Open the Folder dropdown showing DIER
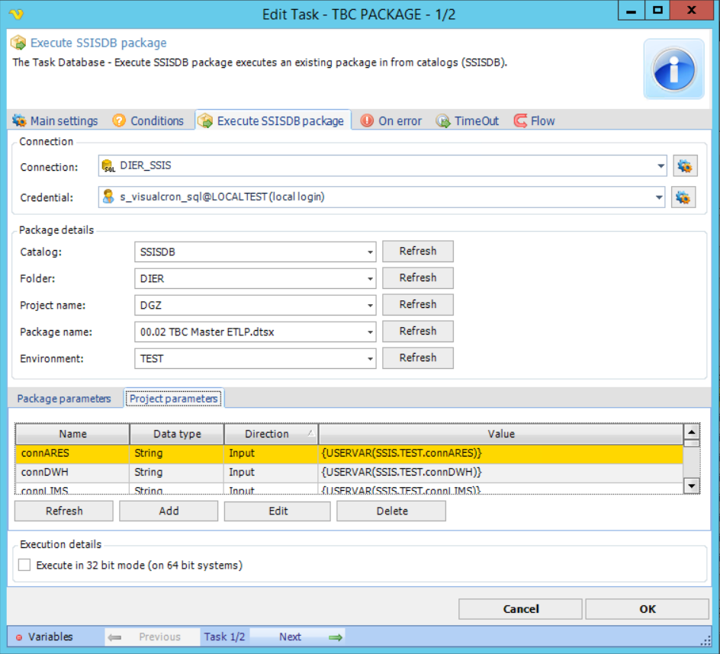 [x=370, y=278]
